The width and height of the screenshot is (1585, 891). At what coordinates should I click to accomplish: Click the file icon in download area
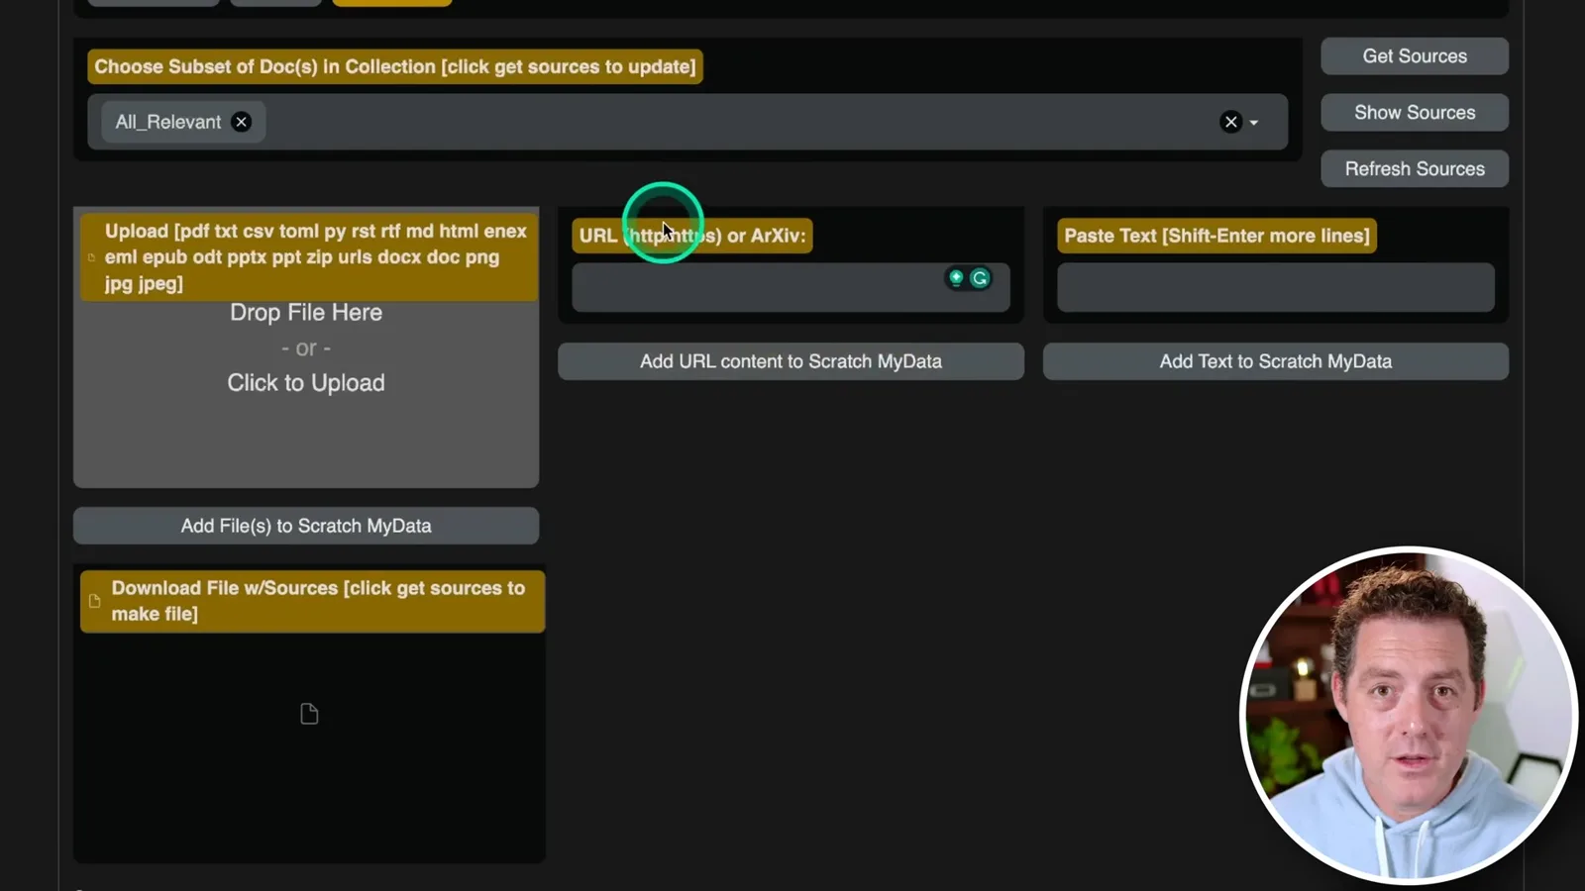(309, 714)
